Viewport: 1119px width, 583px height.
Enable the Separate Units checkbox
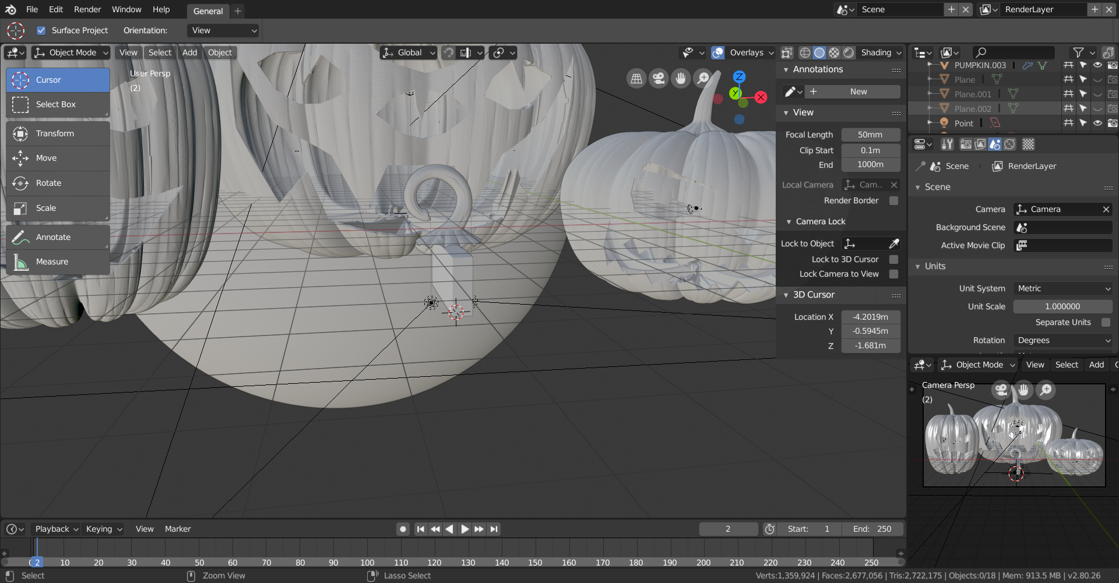tap(1106, 322)
